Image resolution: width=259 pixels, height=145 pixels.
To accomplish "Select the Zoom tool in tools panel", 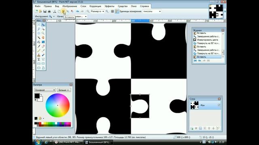I will tap(43, 33).
